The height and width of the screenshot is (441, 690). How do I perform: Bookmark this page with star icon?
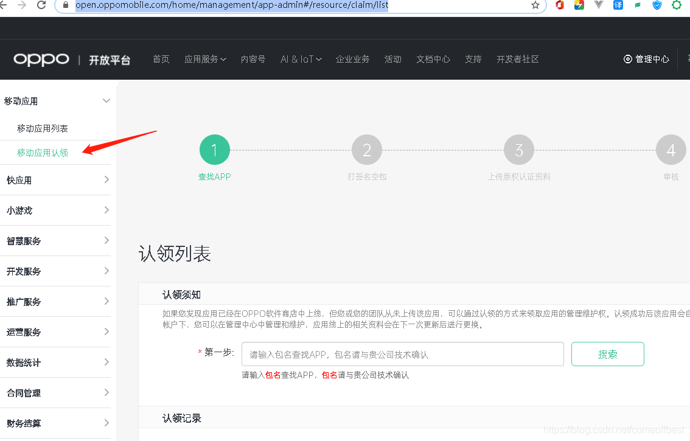point(535,5)
